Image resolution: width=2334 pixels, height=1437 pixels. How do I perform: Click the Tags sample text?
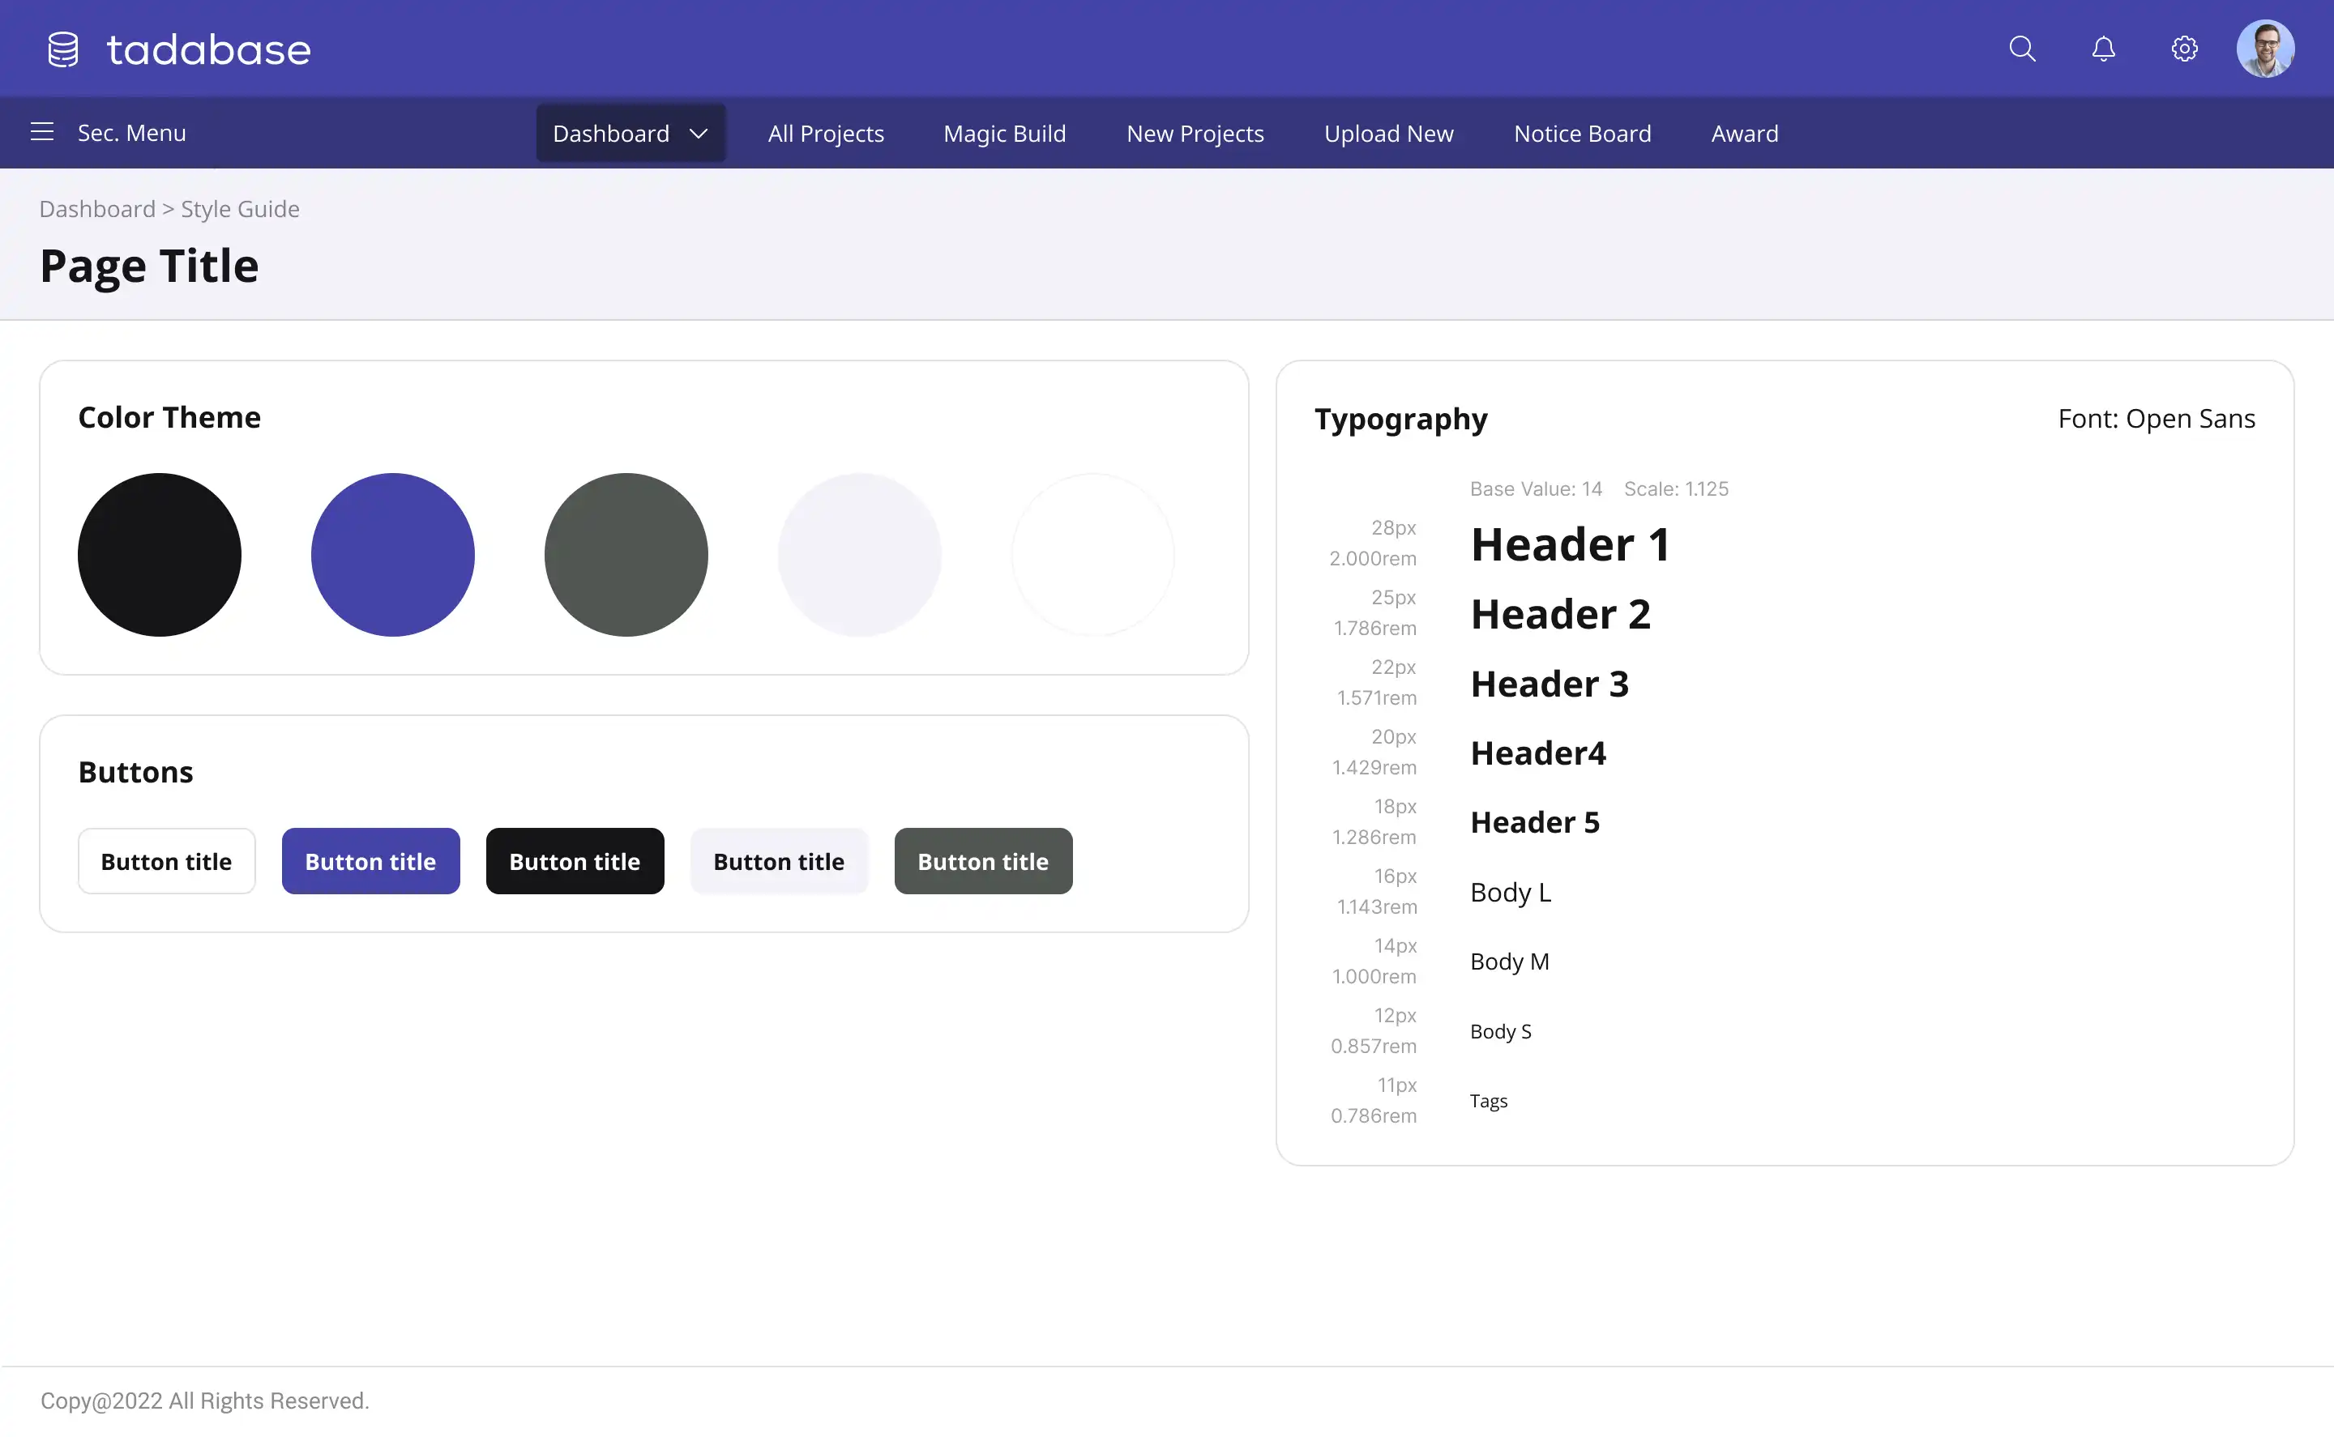[x=1489, y=1101]
